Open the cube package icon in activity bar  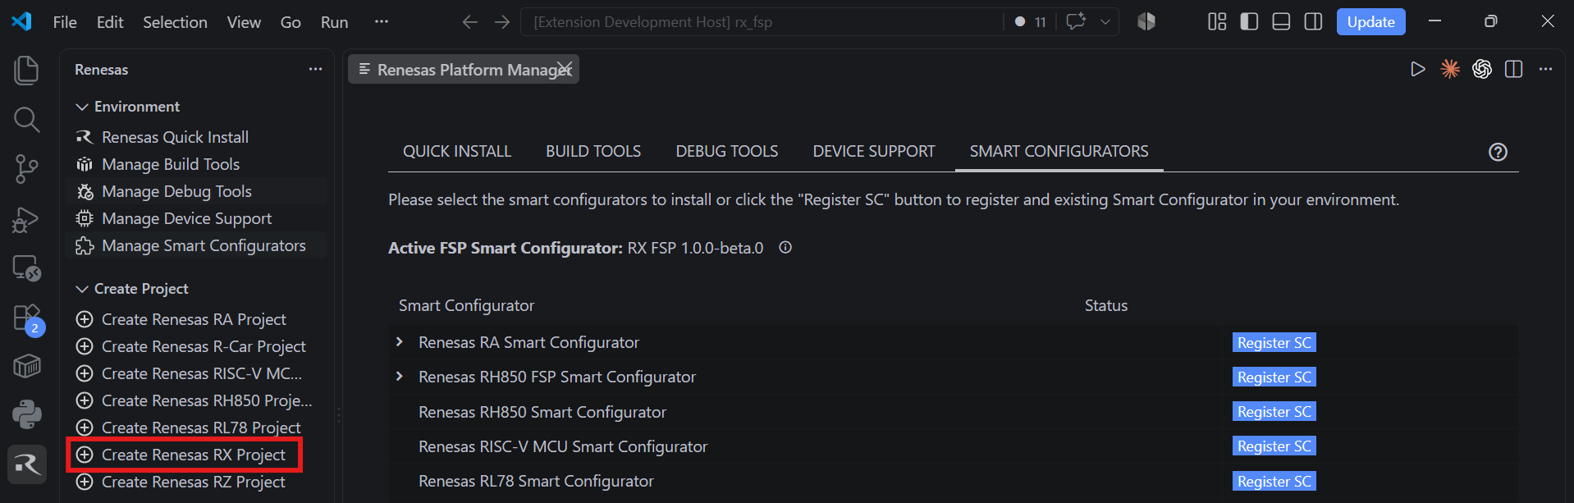(26, 366)
